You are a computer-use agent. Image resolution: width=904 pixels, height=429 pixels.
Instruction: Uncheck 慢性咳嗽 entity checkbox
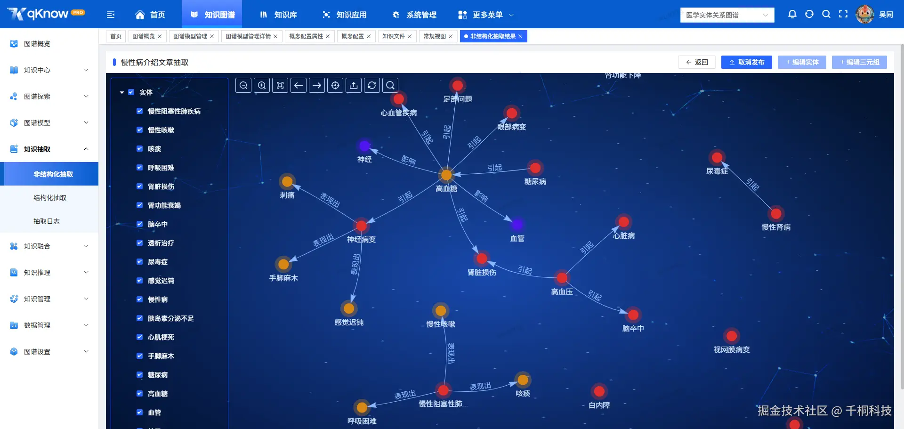139,130
